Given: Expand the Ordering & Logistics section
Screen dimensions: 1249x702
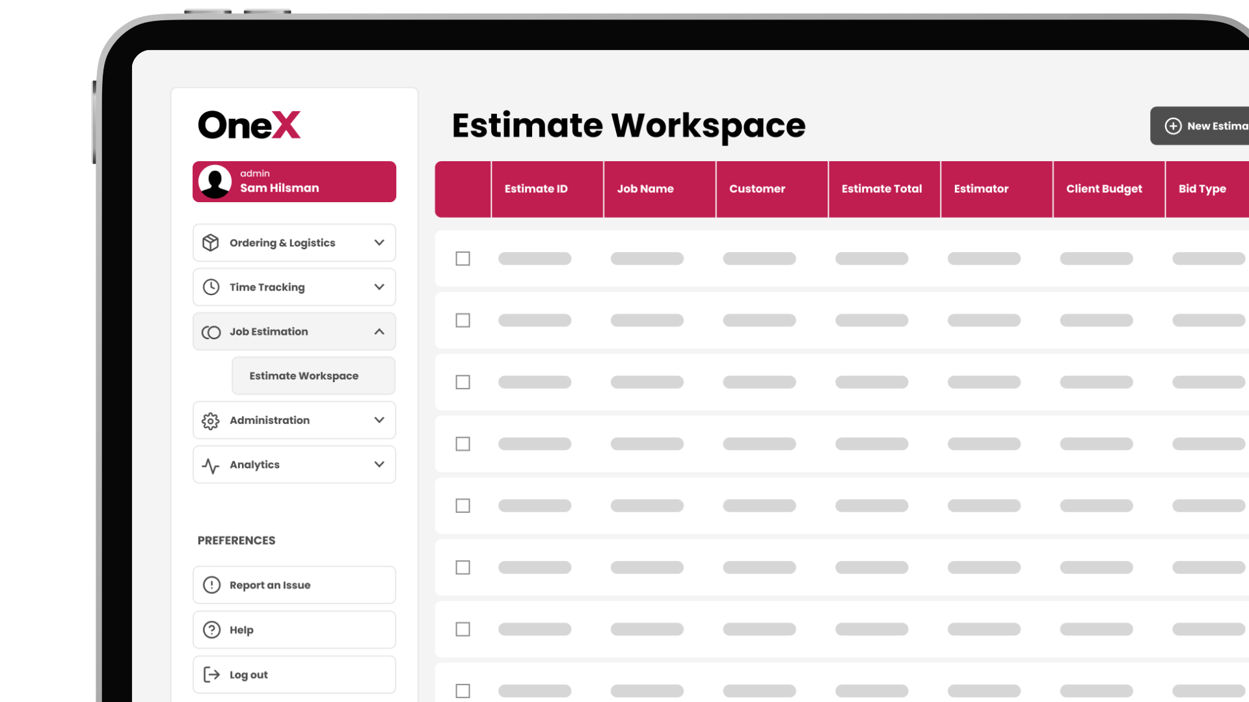Looking at the screenshot, I should point(379,242).
